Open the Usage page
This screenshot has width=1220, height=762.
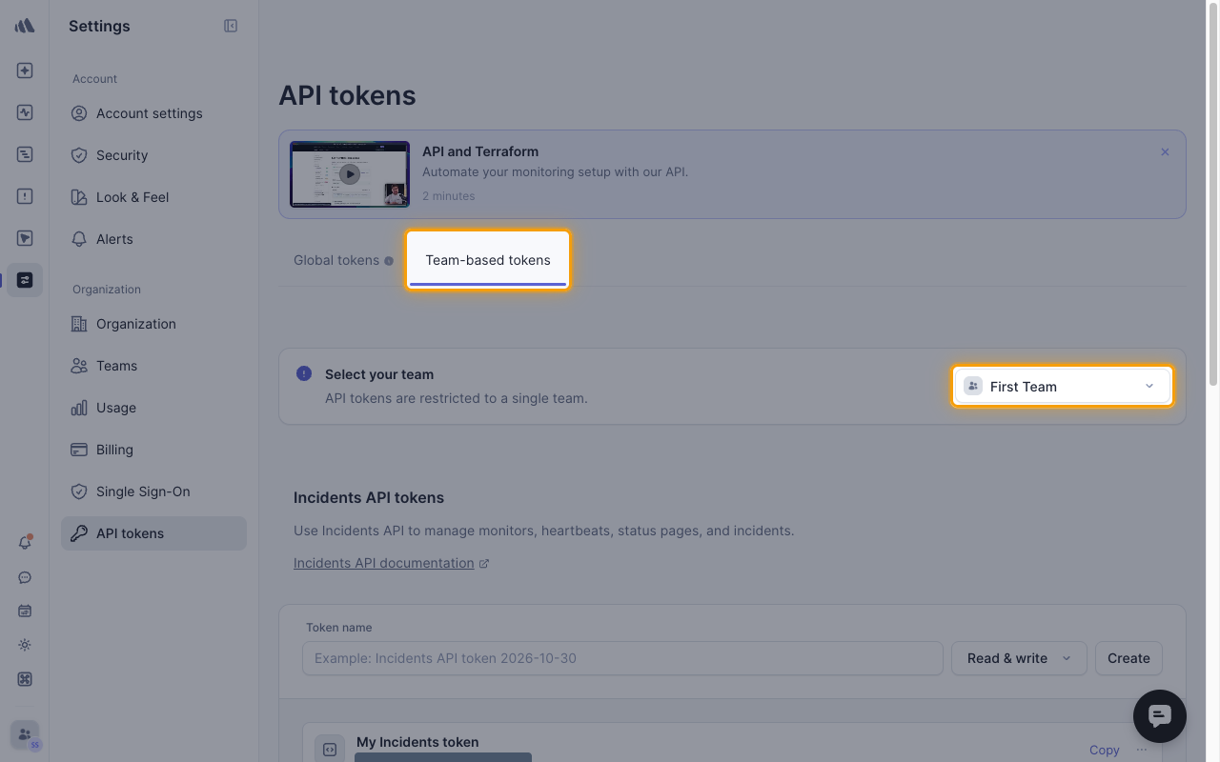[153, 408]
